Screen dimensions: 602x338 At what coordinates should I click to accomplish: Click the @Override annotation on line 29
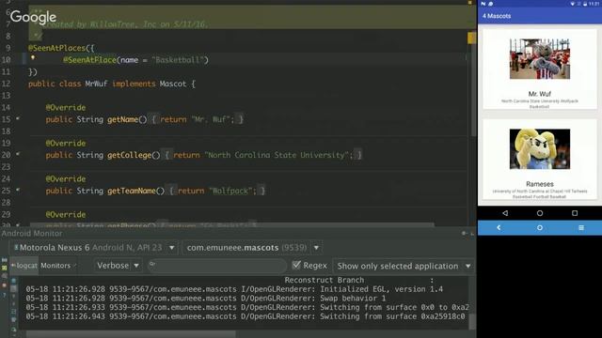click(66, 215)
